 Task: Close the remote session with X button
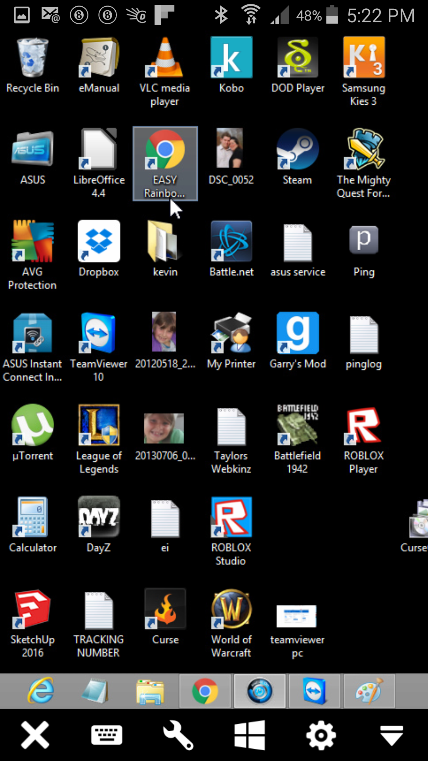point(35,735)
